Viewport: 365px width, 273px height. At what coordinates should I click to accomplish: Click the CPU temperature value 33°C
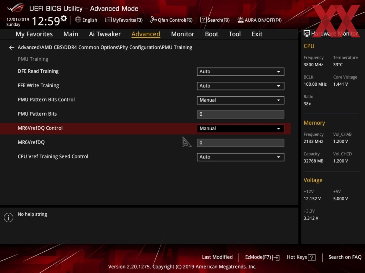[x=338, y=65]
